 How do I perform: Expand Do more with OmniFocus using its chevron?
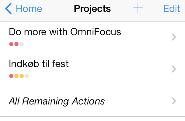174,37
